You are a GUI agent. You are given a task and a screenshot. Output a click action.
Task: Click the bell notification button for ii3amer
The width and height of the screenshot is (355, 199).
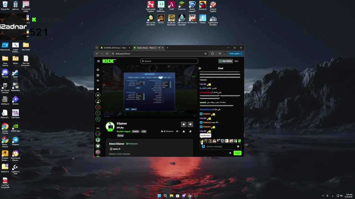click(x=184, y=124)
